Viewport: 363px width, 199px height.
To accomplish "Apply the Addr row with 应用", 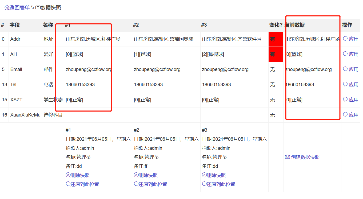I will (354, 39).
